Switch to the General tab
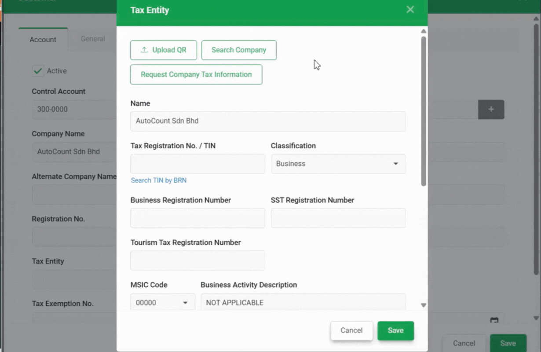541x352 pixels. pyautogui.click(x=92, y=39)
